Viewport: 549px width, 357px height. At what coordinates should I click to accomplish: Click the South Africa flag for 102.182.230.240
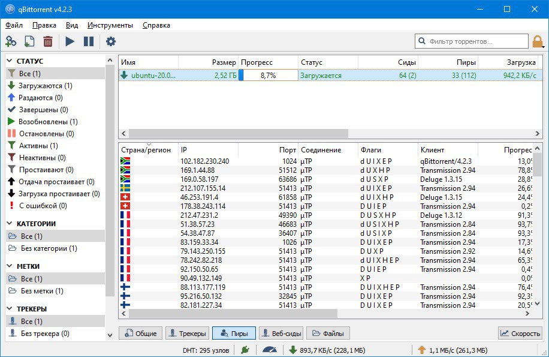[x=125, y=161]
